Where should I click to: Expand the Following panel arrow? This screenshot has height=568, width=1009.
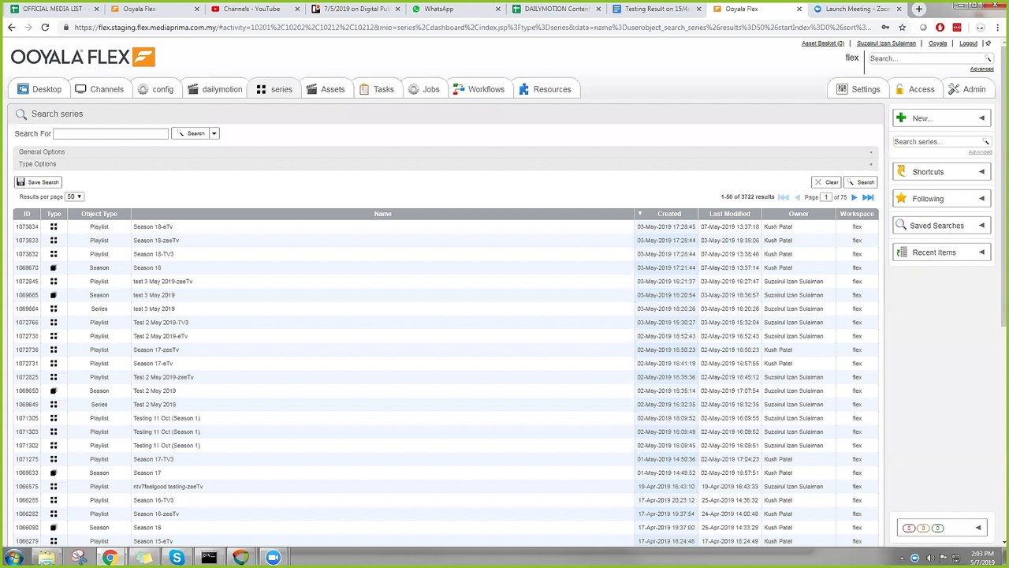point(981,199)
